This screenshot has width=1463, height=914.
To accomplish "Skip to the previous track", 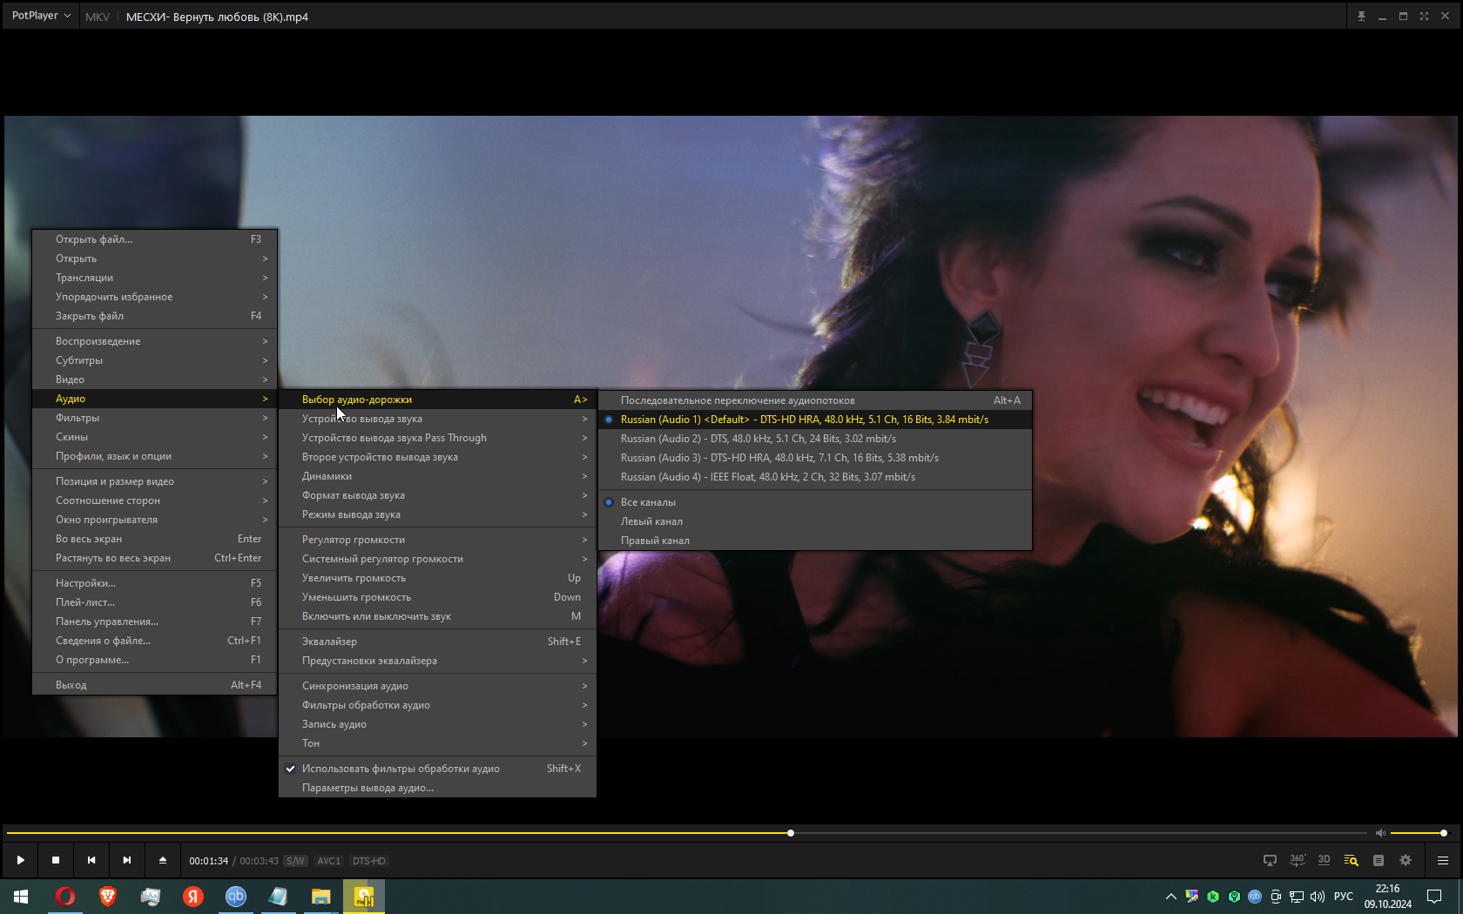I will tap(91, 860).
